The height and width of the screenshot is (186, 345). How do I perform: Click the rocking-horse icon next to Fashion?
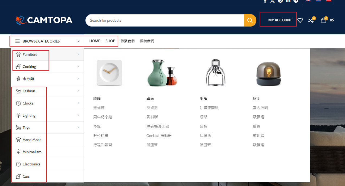18,91
